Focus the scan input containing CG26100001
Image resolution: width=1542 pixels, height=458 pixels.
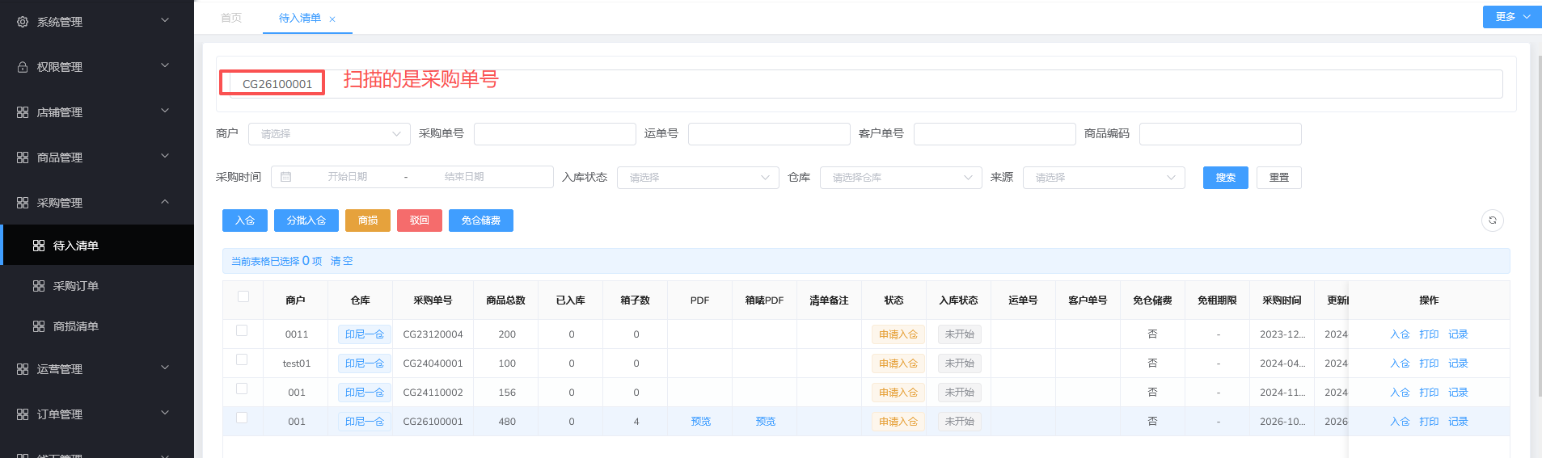coord(866,84)
